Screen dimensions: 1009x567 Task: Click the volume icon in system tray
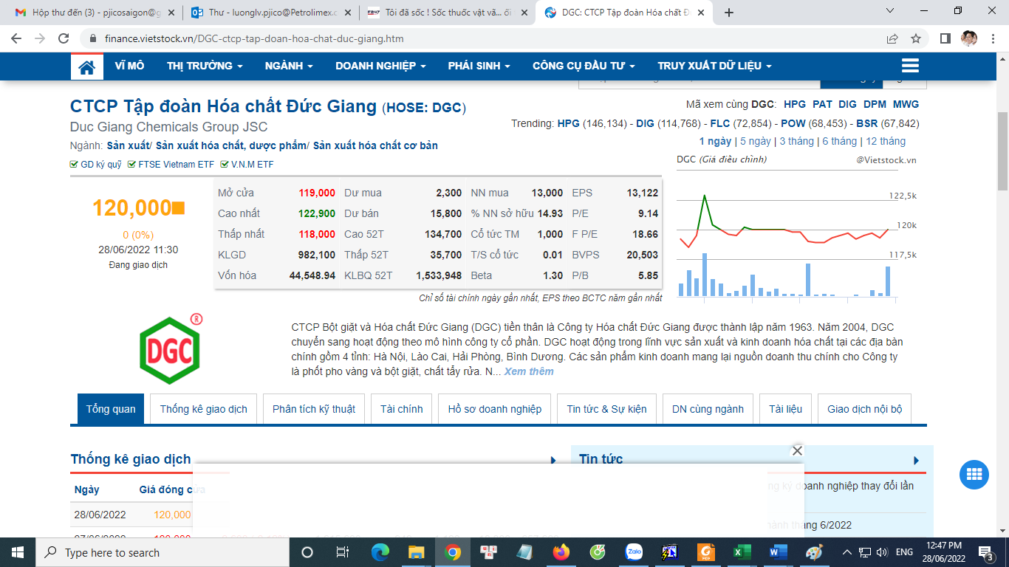[x=881, y=552]
